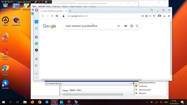Open the notification center icon
This screenshot has width=187, height=105.
182,102
